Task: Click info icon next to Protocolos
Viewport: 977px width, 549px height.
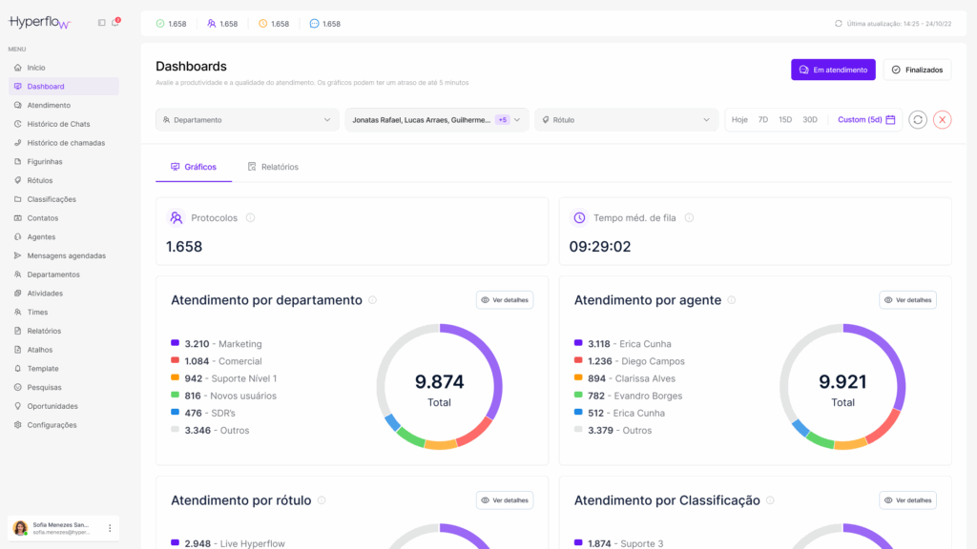Action: click(x=250, y=218)
